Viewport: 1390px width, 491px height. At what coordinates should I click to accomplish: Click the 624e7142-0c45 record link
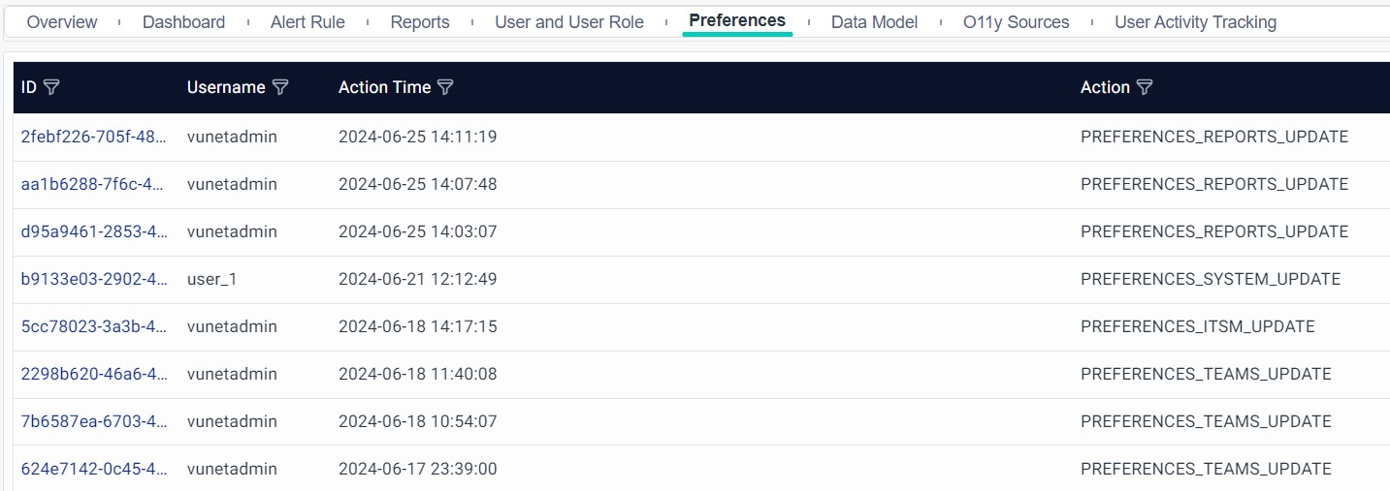click(93, 469)
